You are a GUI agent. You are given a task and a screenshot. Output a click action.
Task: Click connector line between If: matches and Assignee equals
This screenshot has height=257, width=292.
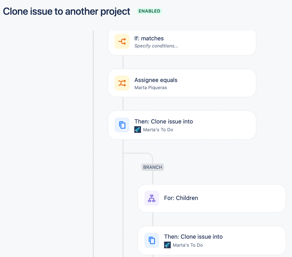click(123, 62)
